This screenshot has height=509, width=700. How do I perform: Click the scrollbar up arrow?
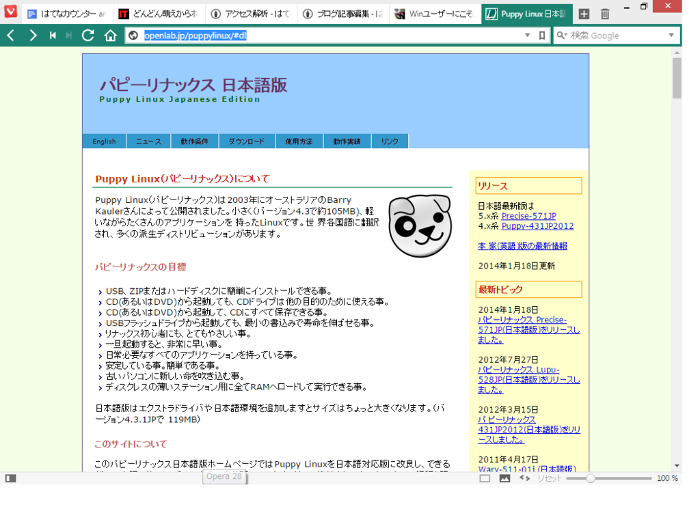(677, 53)
